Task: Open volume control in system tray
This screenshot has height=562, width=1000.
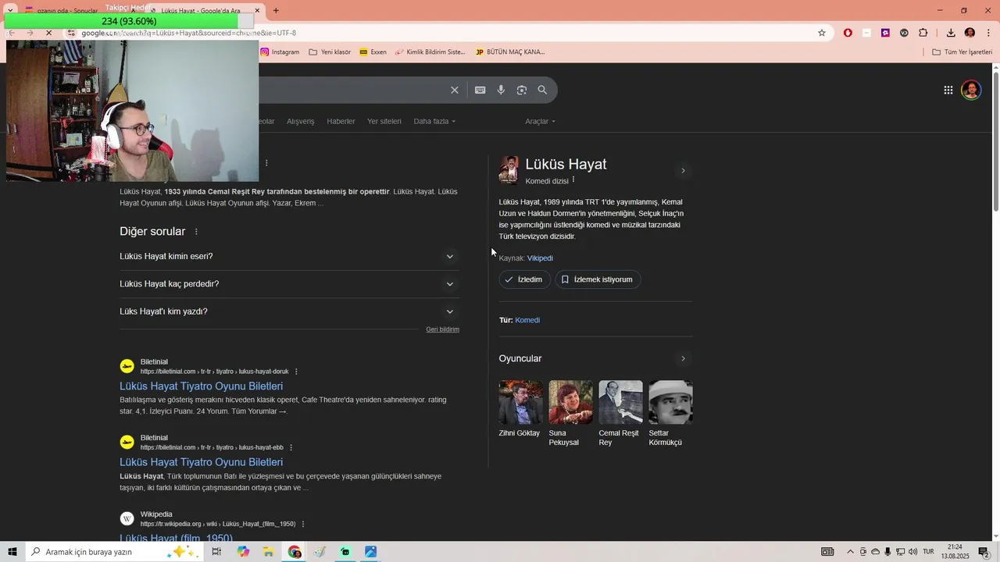Action: click(x=913, y=552)
